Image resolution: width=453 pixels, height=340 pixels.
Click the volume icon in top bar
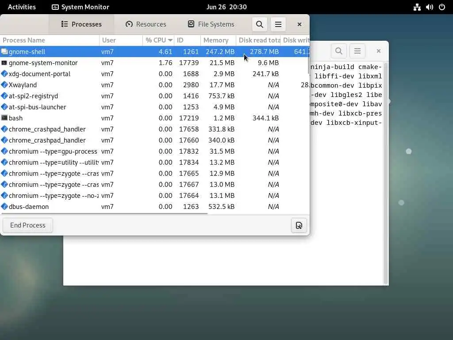tap(429, 7)
